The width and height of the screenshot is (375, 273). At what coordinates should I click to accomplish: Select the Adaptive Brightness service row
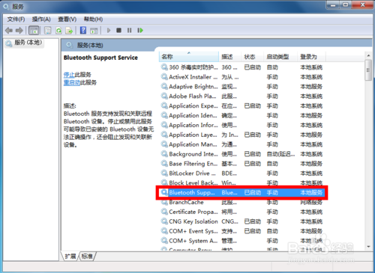(x=241, y=87)
